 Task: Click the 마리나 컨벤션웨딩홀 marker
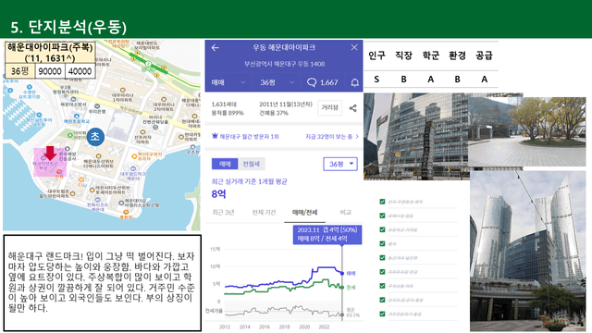click(155, 128)
